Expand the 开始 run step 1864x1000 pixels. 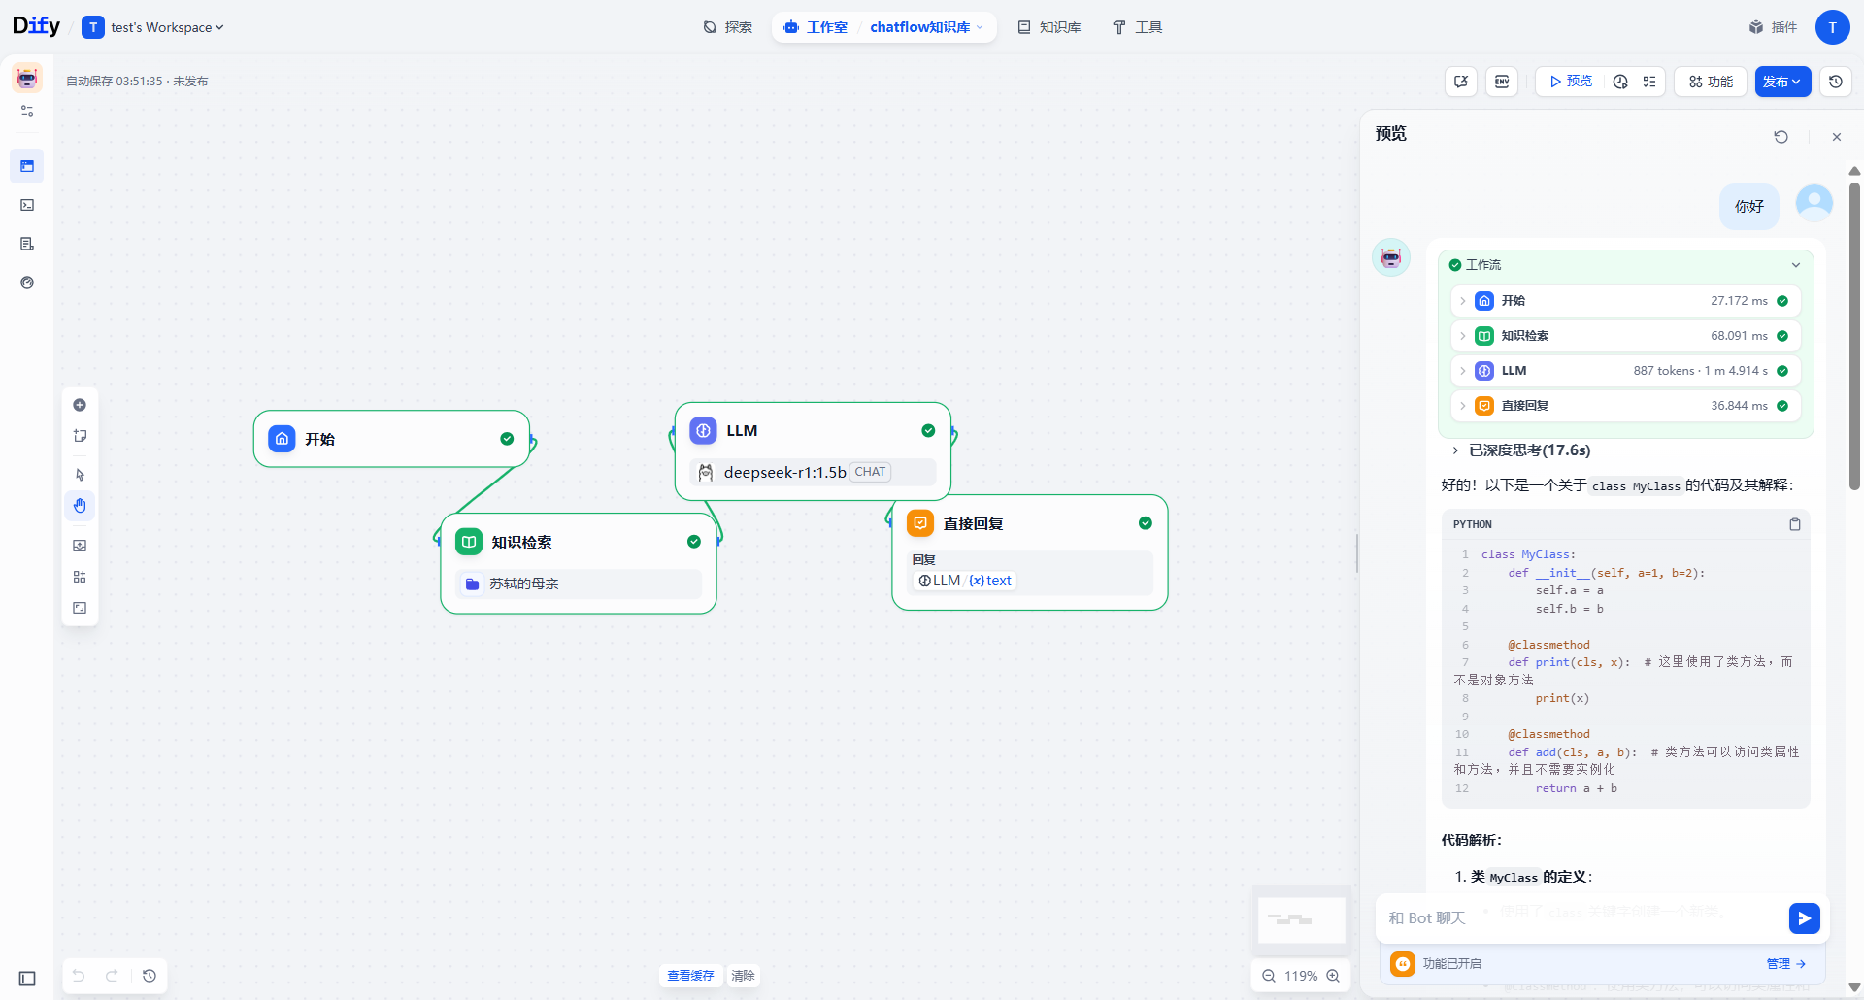[1626, 301]
